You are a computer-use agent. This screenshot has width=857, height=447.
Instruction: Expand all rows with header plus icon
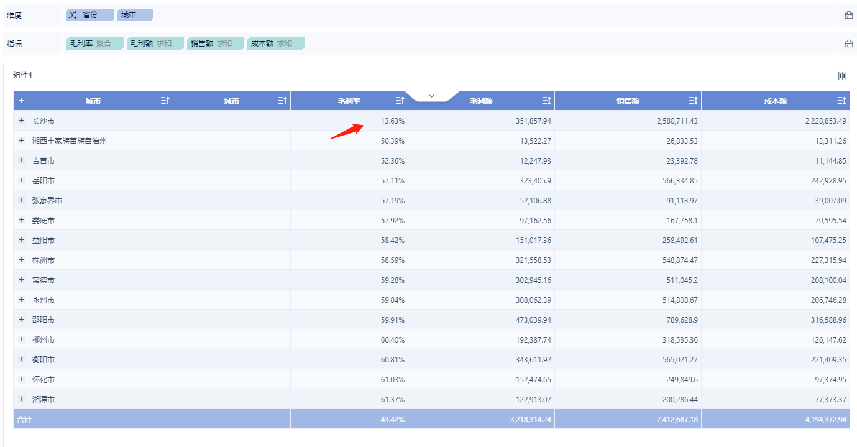[x=21, y=101]
